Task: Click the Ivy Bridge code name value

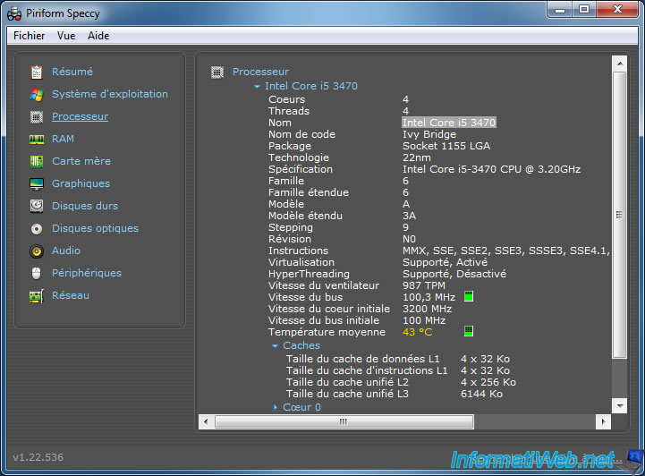Action: (x=429, y=134)
